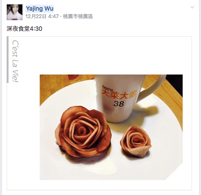This screenshot has width=201, height=195.
Task: Click the small apple rose in photo
Action: click(136, 142)
